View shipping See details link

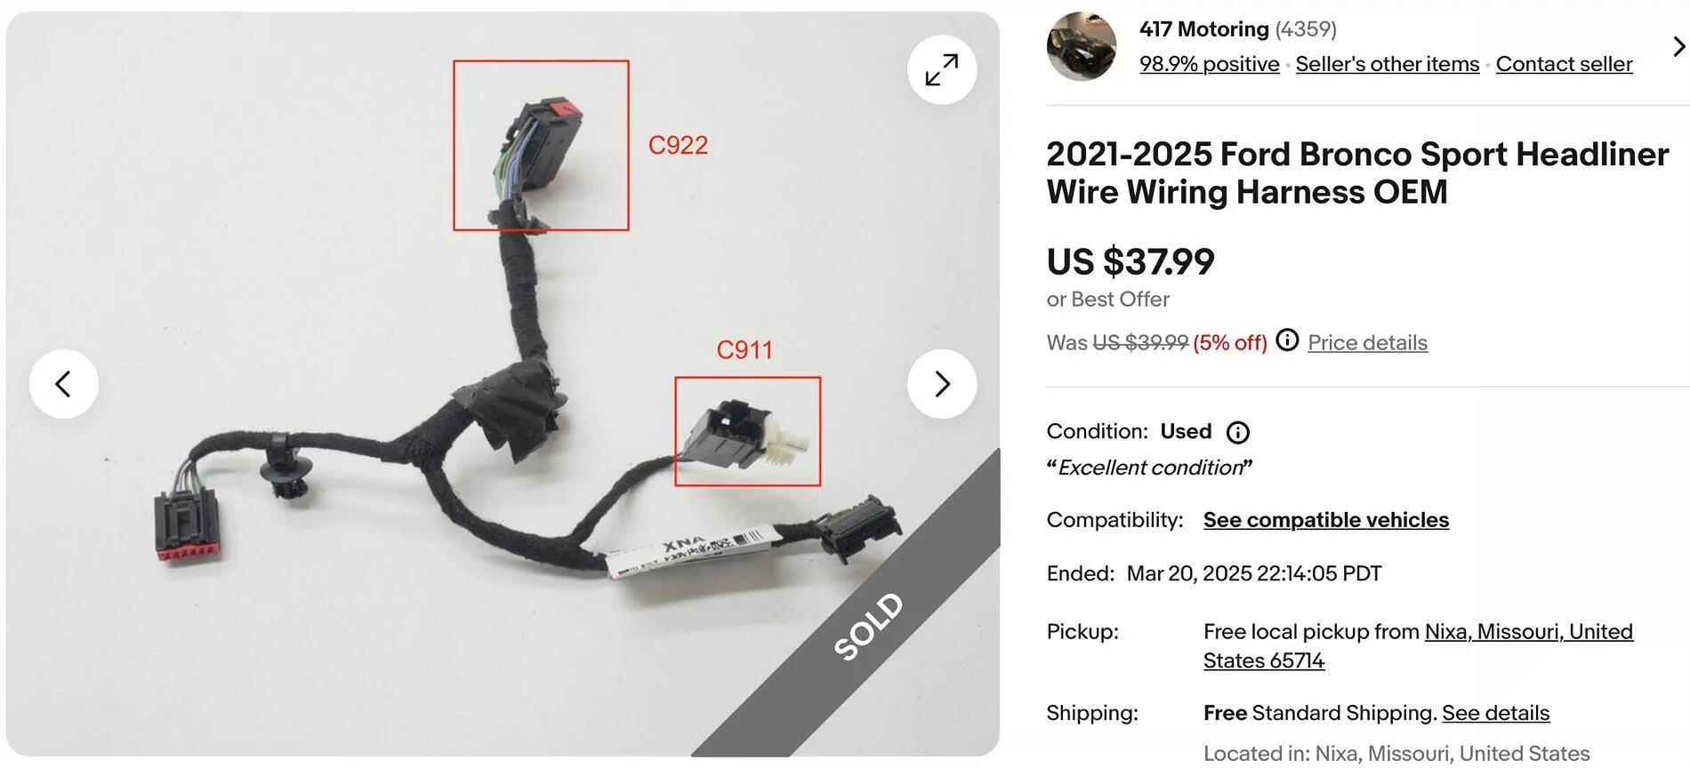(x=1495, y=713)
